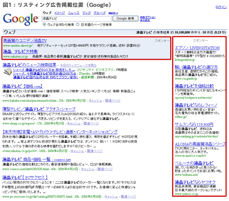Open sidebar ad 液晶テレビを価格比較
229x201 pixels.
195,86
